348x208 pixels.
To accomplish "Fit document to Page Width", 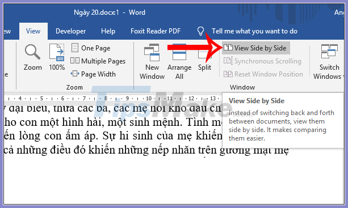I will point(93,74).
